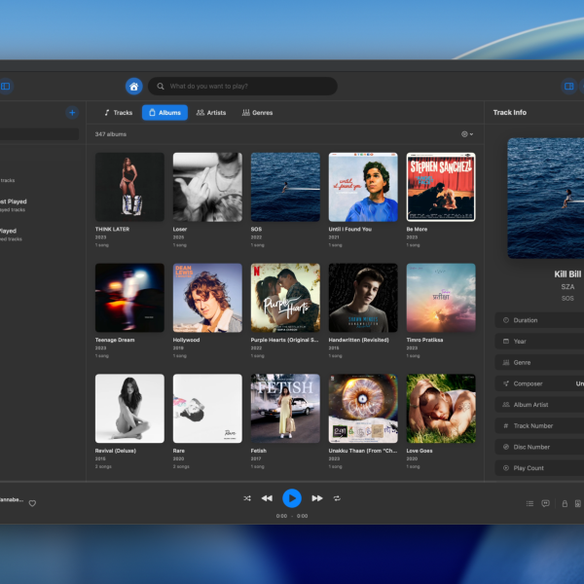Screen dimensions: 584x584
Task: Click the Play Count row in Track Info
Action: coord(539,468)
